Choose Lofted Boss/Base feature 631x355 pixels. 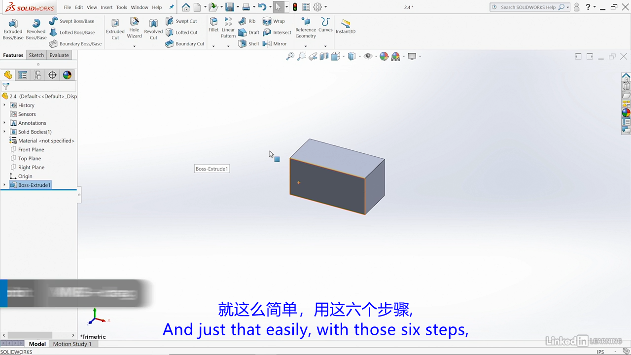[x=71, y=33]
